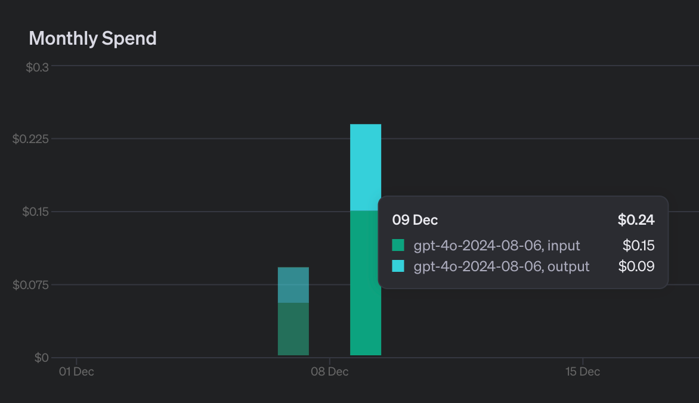Click the 15 Dec axis label
Screen dimensions: 699x403
tap(582, 372)
